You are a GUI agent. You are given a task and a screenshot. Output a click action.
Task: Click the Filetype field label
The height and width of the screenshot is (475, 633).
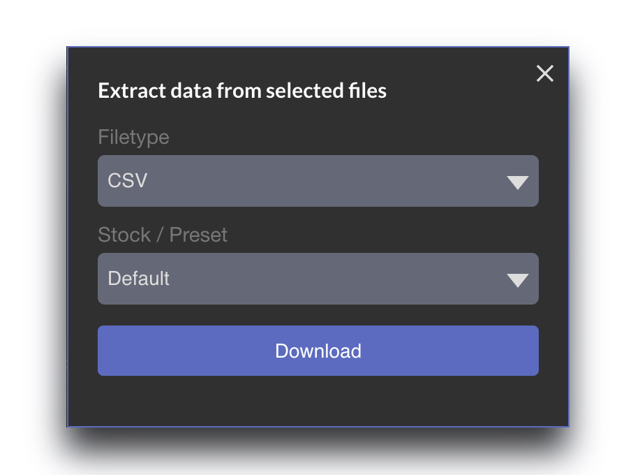coord(133,137)
